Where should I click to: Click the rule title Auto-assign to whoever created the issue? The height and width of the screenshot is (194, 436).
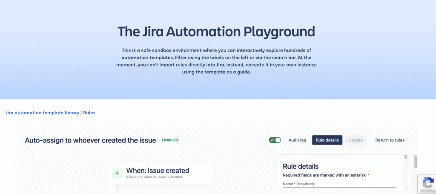(x=90, y=140)
